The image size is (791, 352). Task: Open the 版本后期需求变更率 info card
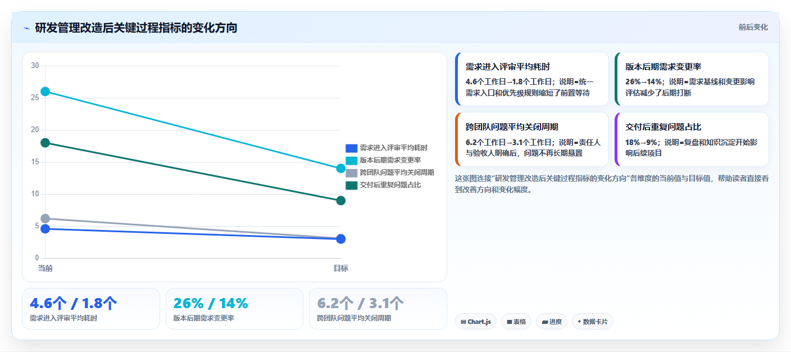692,79
